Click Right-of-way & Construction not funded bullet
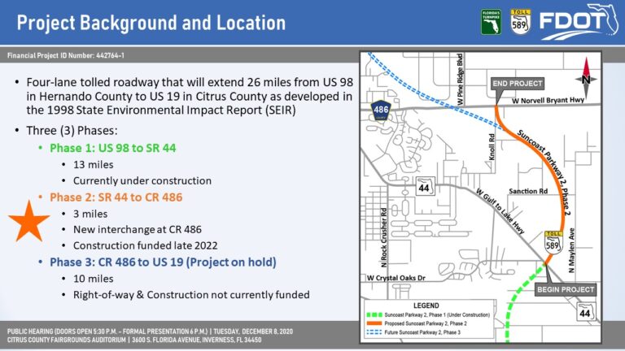Screen dimensions: 625x351 coord(191,295)
